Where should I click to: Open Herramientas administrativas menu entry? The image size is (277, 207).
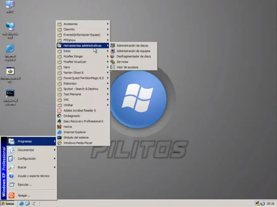[83, 46]
